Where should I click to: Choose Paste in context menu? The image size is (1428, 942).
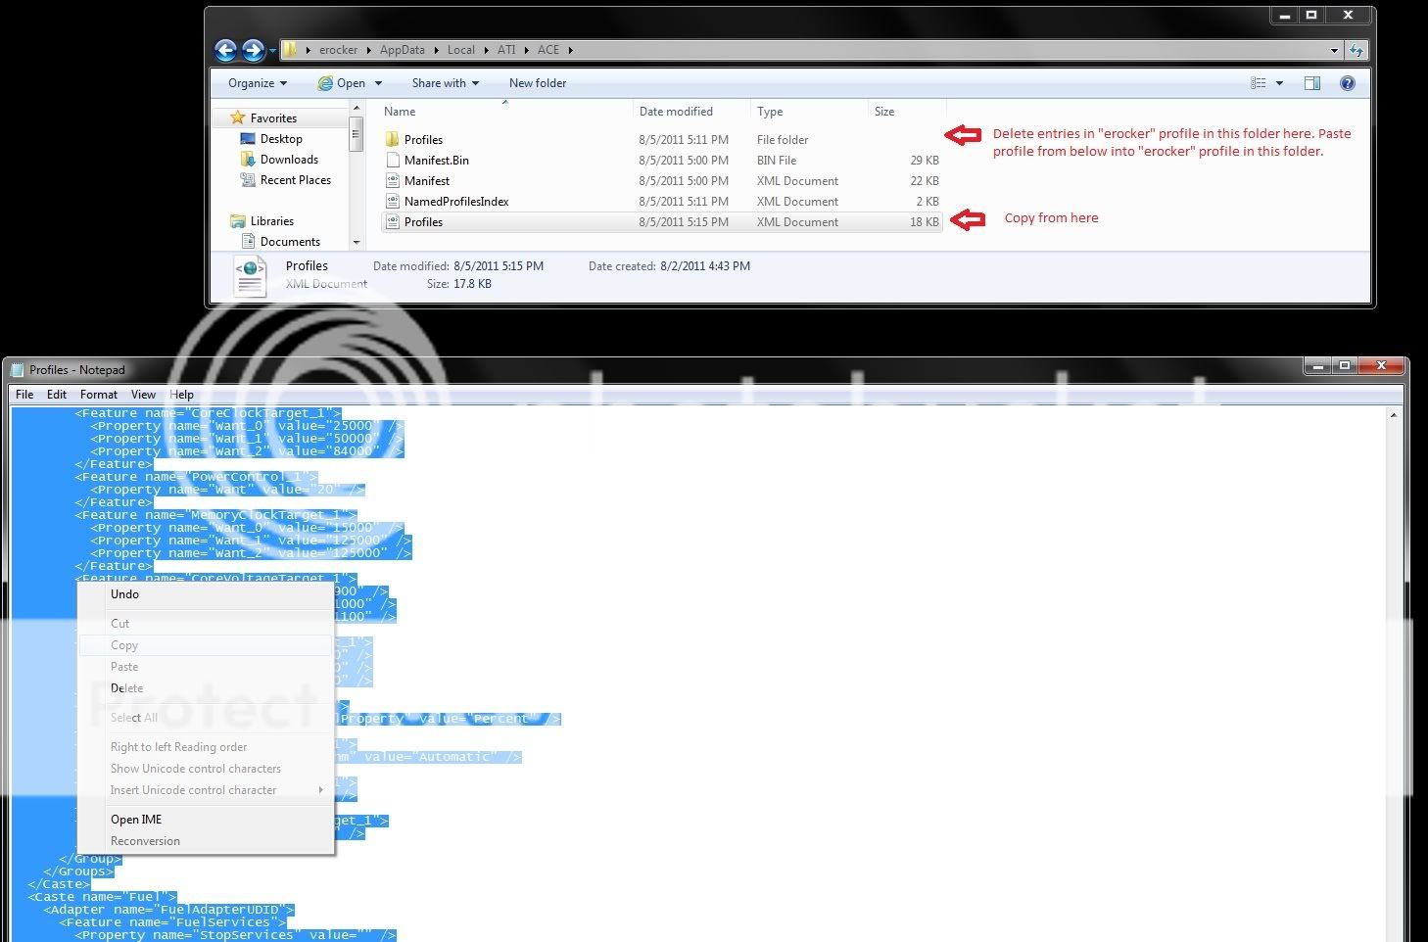pyautogui.click(x=205, y=667)
